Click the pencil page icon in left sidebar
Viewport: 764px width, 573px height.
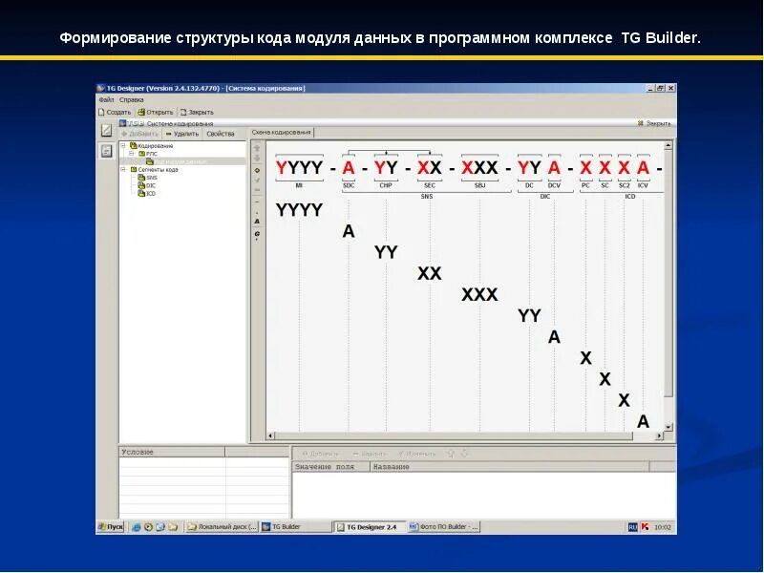coord(106,130)
